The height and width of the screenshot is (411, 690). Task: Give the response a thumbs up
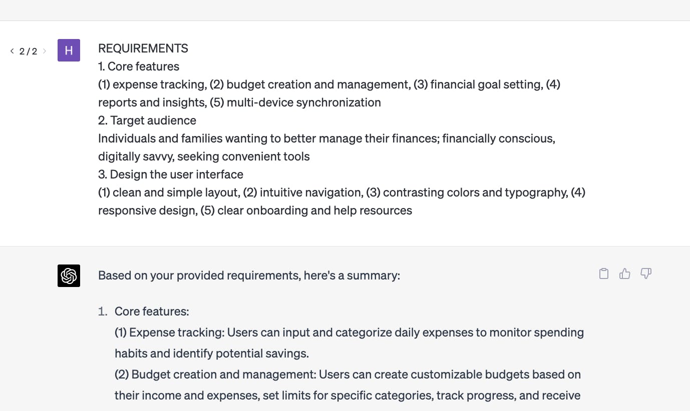(625, 273)
